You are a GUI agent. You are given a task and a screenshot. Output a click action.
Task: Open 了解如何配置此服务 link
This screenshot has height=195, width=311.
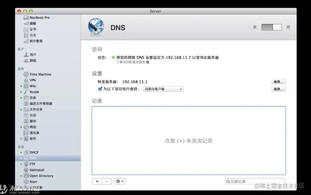132,62
